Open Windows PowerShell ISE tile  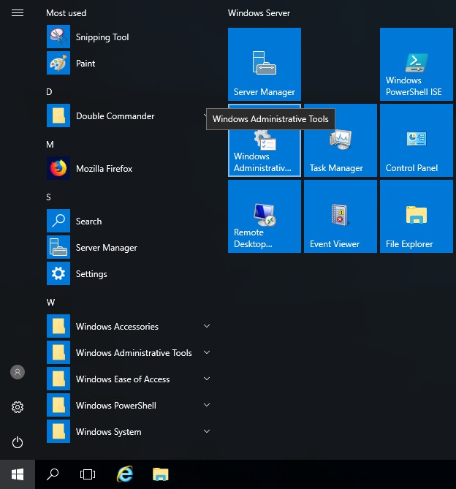coord(416,64)
